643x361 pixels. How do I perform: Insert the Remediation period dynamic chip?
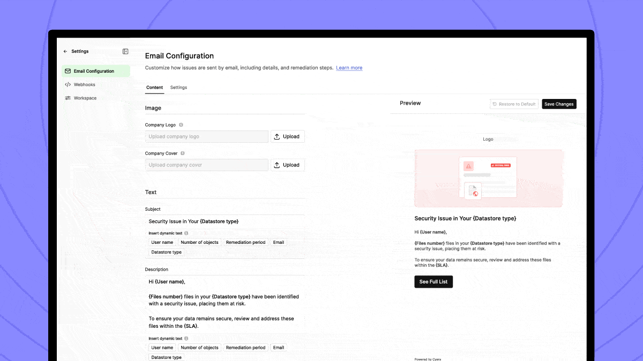[x=245, y=242]
